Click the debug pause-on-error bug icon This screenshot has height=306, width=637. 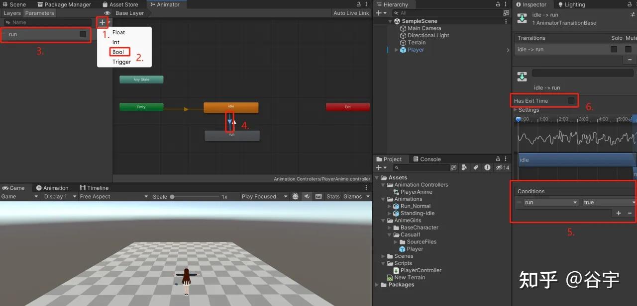tap(296, 196)
